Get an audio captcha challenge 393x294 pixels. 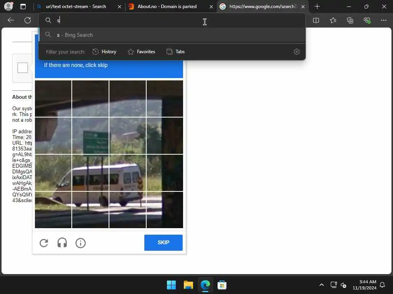(62, 243)
